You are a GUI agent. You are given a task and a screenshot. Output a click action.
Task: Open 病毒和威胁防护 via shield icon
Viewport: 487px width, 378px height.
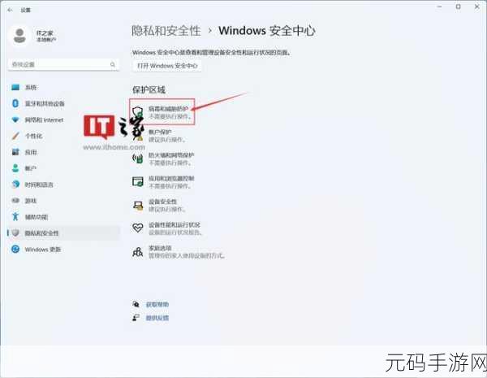138,112
